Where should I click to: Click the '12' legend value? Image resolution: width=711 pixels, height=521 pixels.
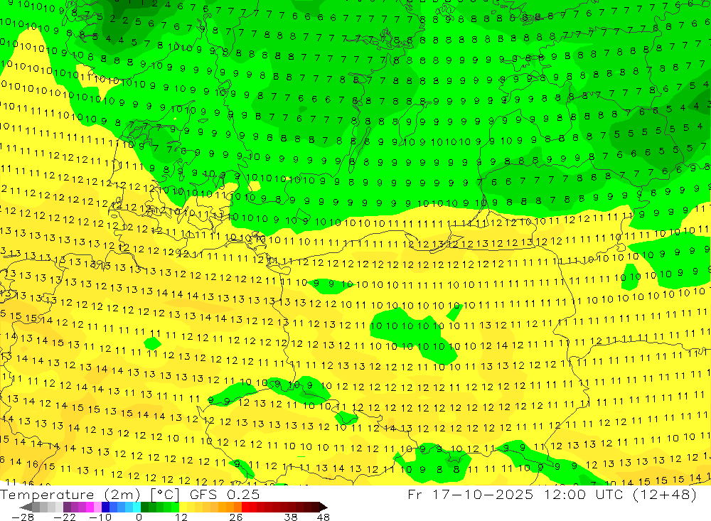[181, 517]
